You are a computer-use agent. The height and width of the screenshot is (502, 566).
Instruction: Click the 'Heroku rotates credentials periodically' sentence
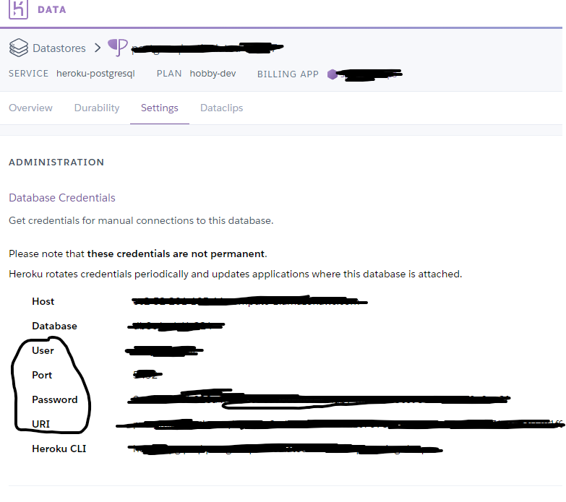click(x=236, y=274)
